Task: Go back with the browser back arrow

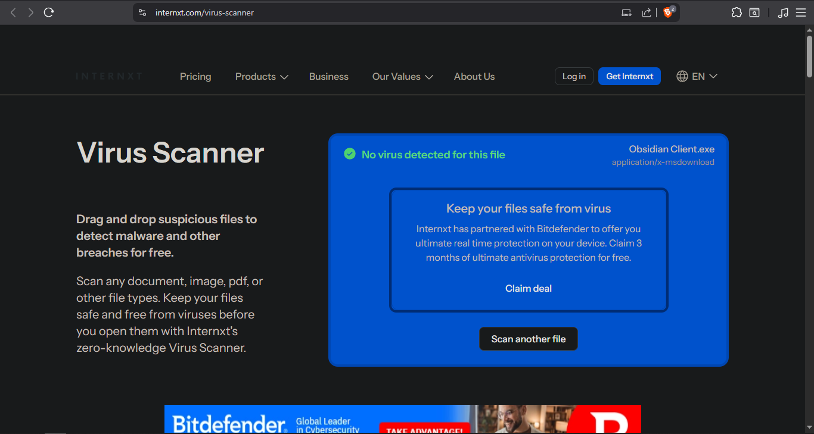Action: point(13,13)
